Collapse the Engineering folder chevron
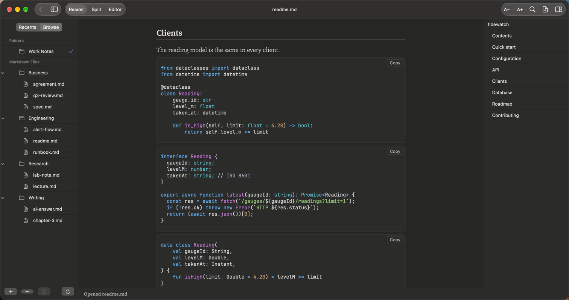Viewport: 569px width, 300px height. 3,118
